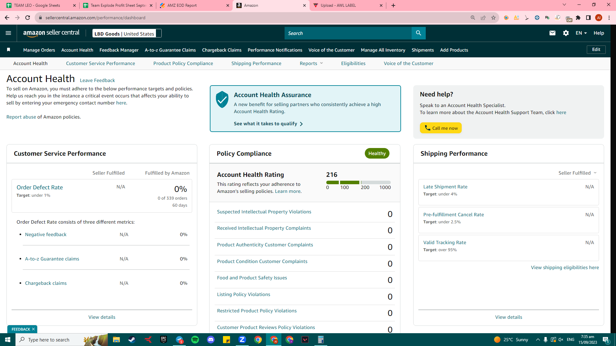Close the FEEDBACK widget with its X
This screenshot has width=616, height=346.
coord(33,329)
